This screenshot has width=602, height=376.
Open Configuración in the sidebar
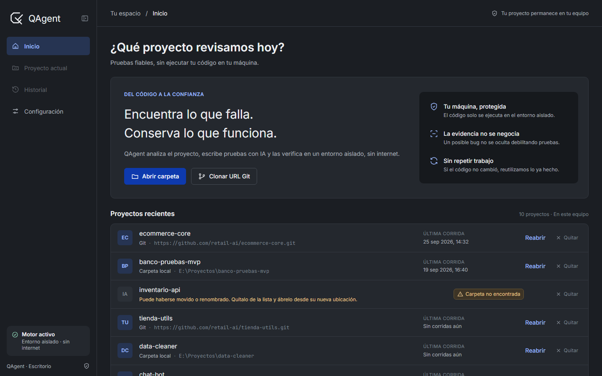tap(48, 111)
